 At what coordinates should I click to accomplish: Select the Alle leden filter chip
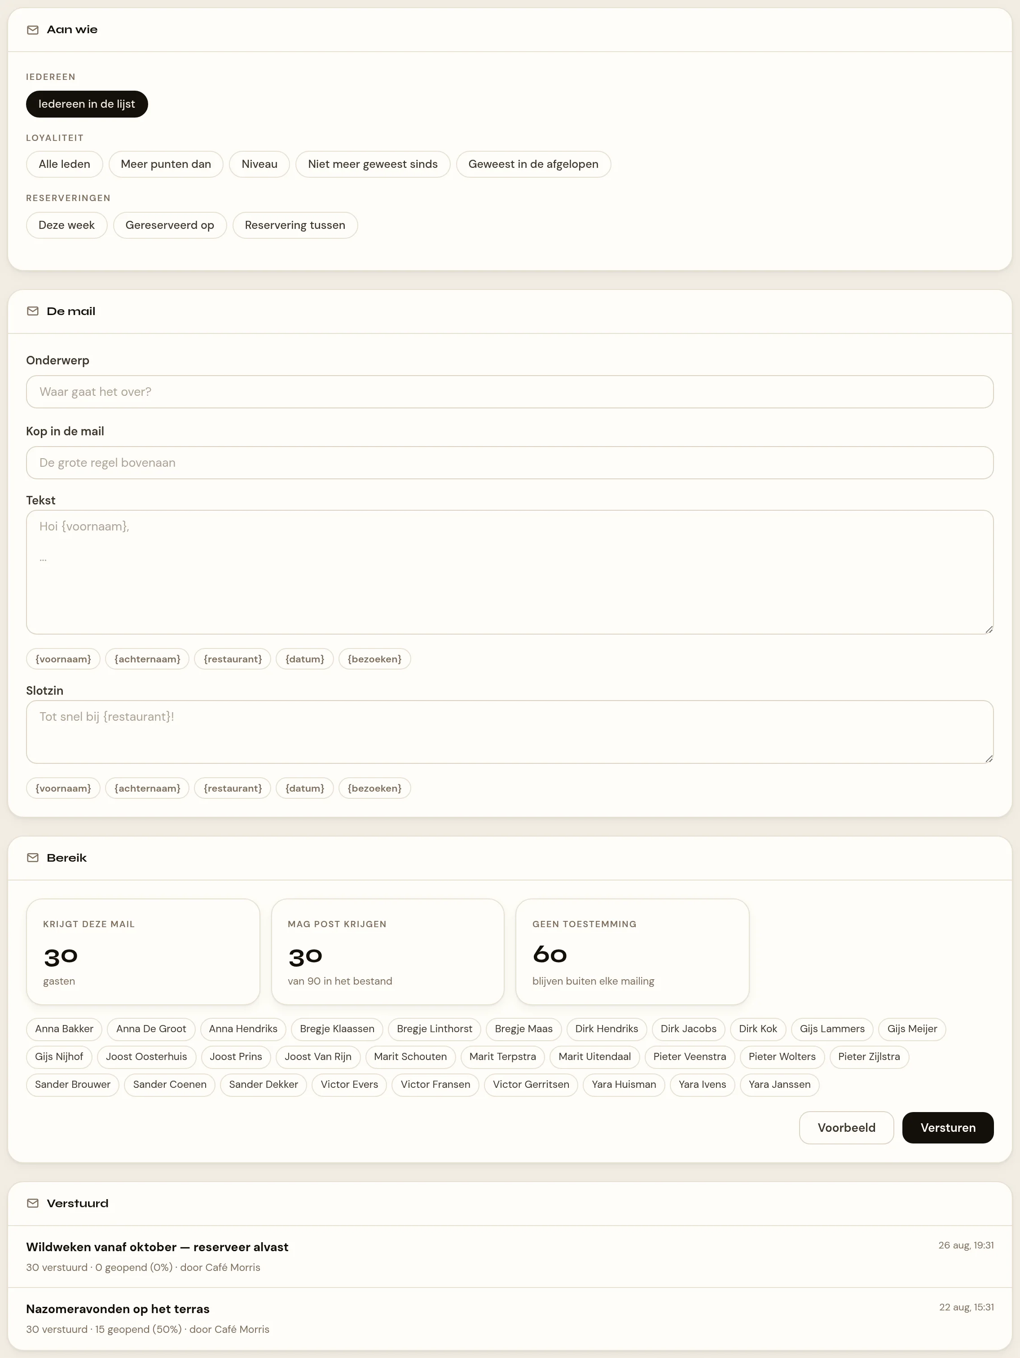pos(65,164)
